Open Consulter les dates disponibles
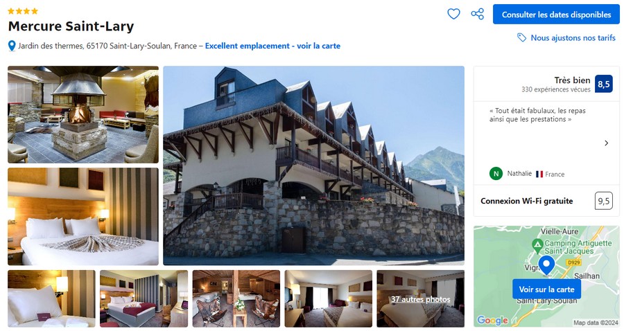Viewport: 624px width, 331px height. click(556, 15)
